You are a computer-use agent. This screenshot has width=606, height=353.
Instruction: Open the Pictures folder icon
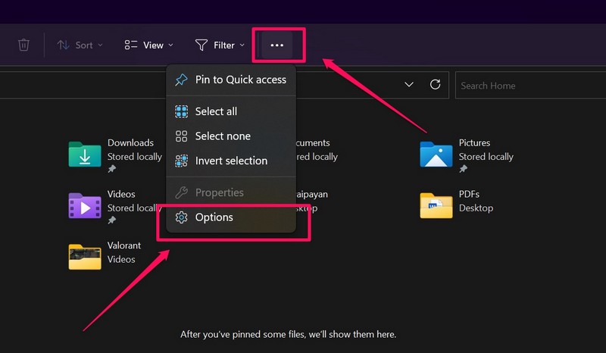(436, 154)
